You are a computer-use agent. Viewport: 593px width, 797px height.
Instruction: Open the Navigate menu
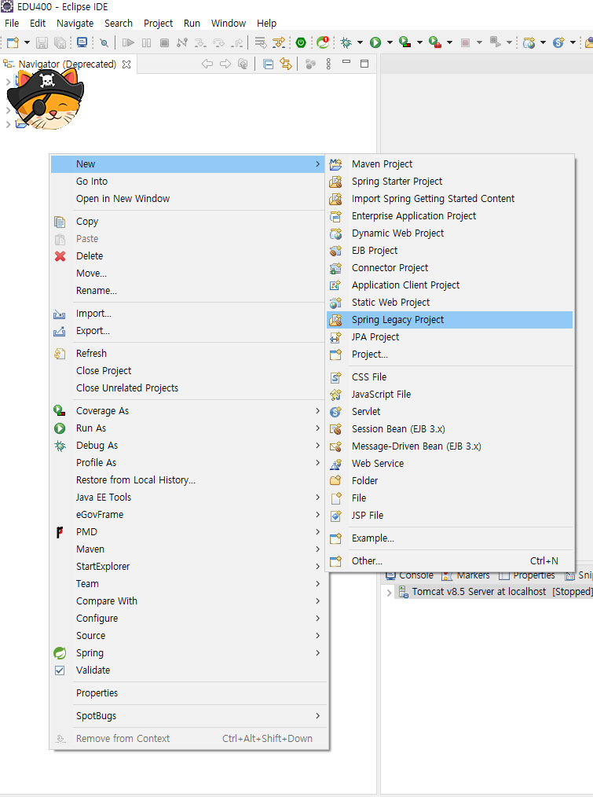click(75, 24)
